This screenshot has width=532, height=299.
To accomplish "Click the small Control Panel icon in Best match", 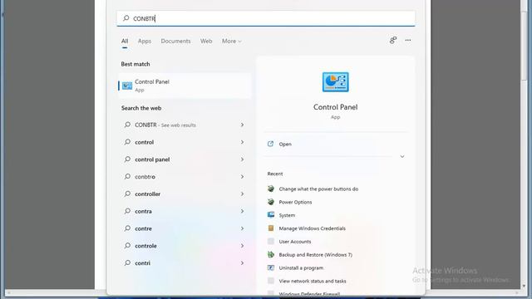I will (x=127, y=86).
